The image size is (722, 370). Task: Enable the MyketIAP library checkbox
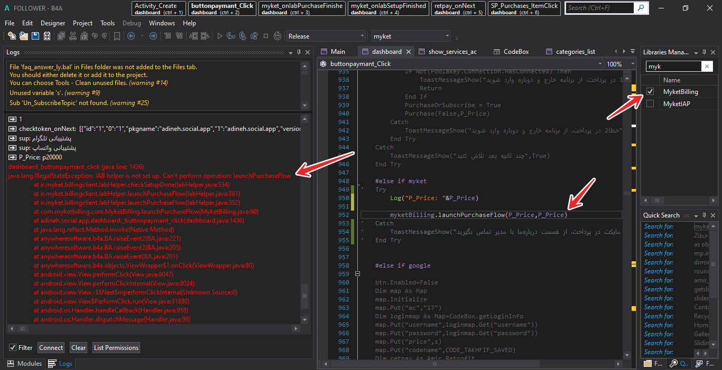[x=650, y=104]
